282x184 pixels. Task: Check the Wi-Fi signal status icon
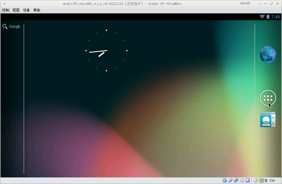point(262,17)
